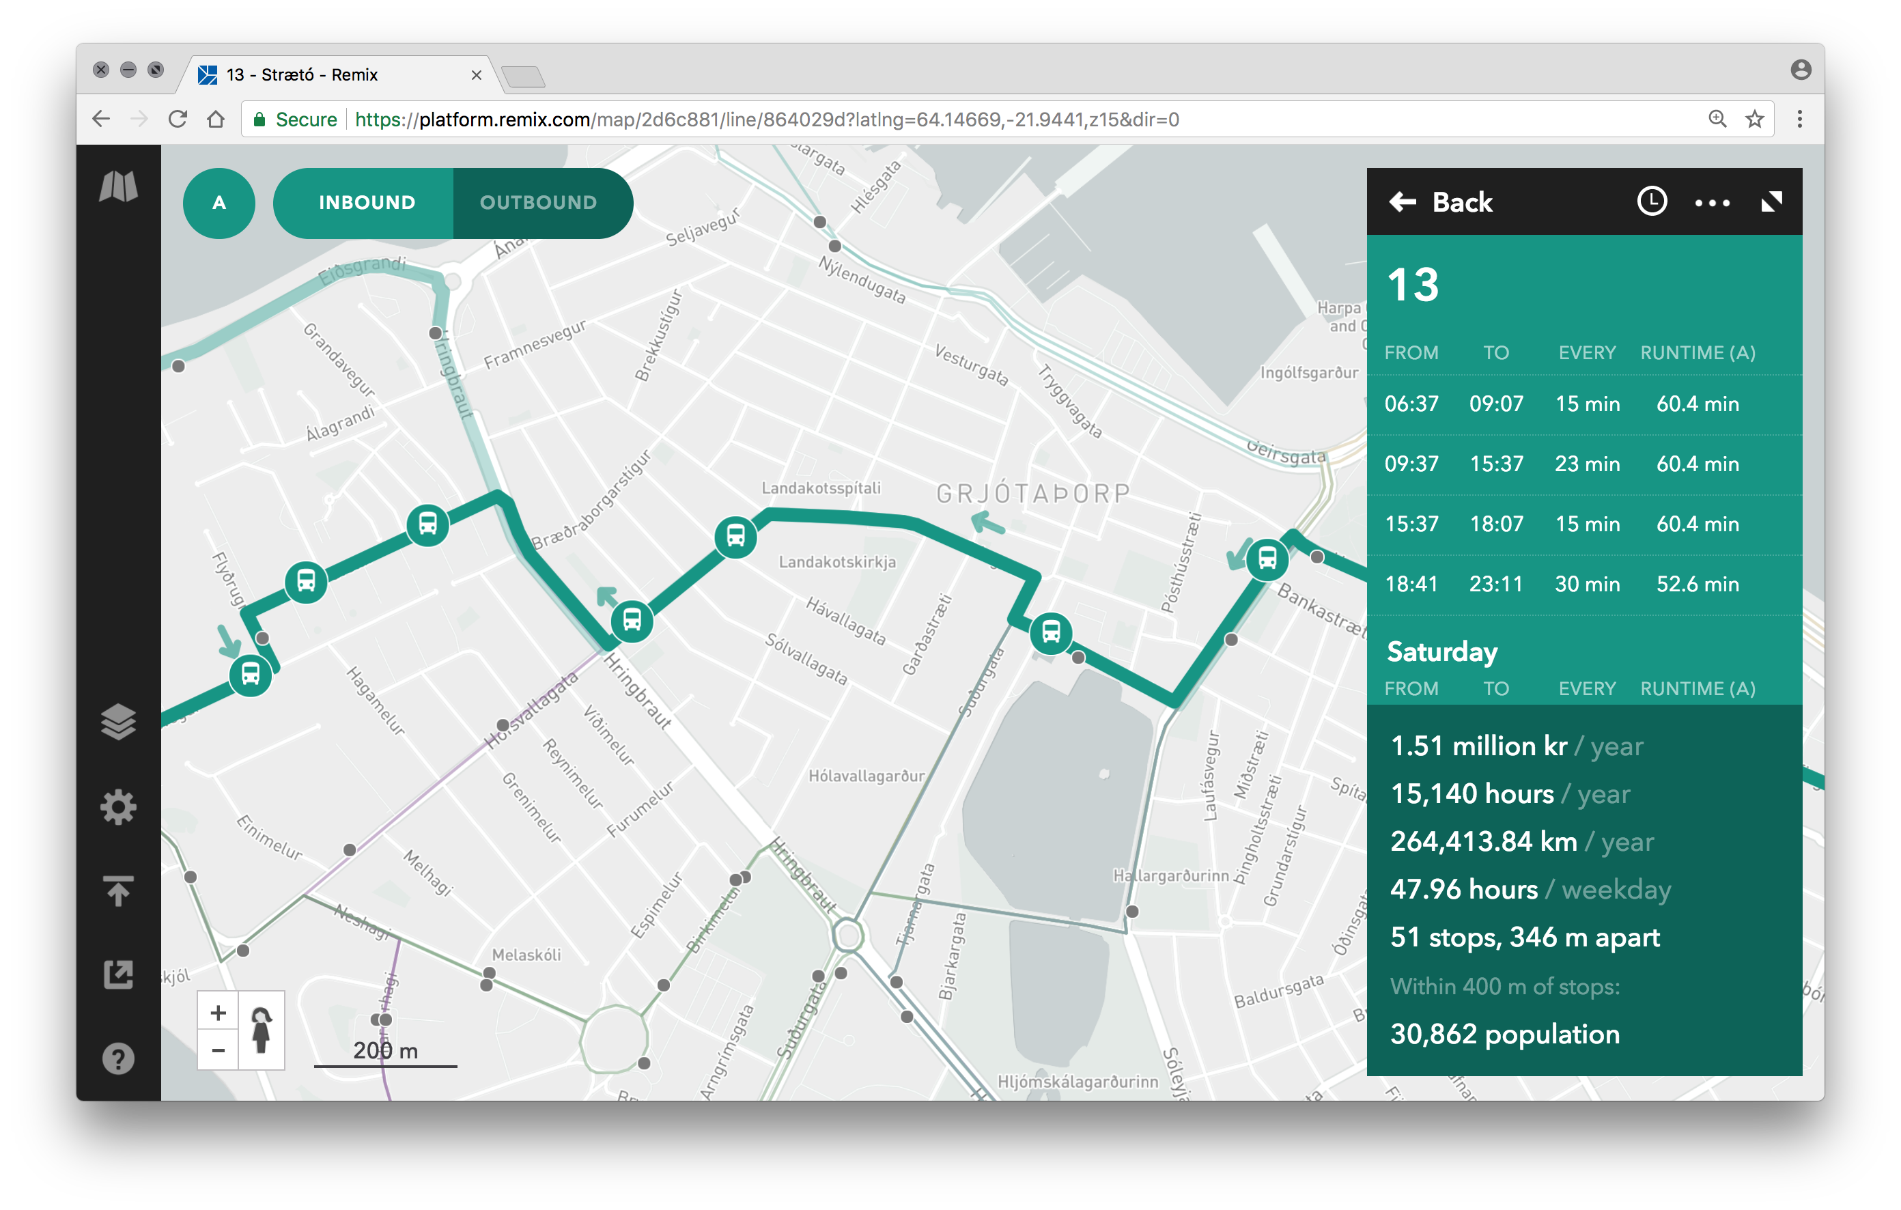Open the ellipsis more-options menu
Image resolution: width=1901 pixels, height=1210 pixels.
(x=1712, y=203)
